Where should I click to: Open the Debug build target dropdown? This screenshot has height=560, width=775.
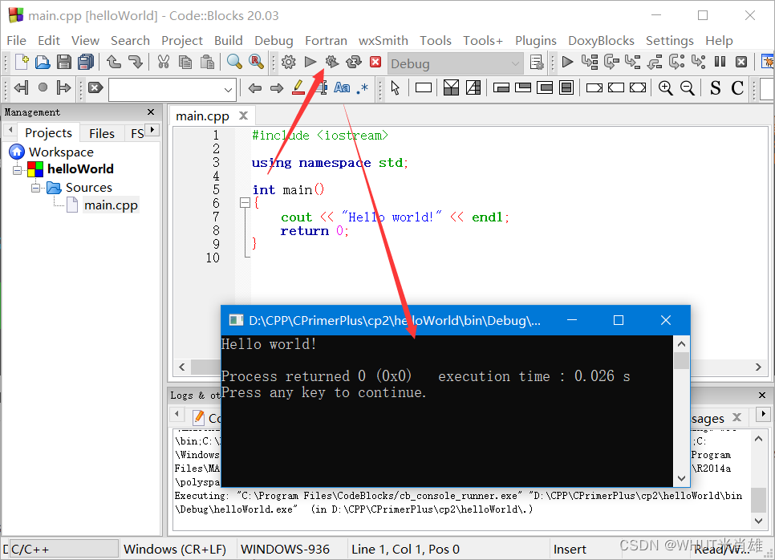pyautogui.click(x=515, y=63)
